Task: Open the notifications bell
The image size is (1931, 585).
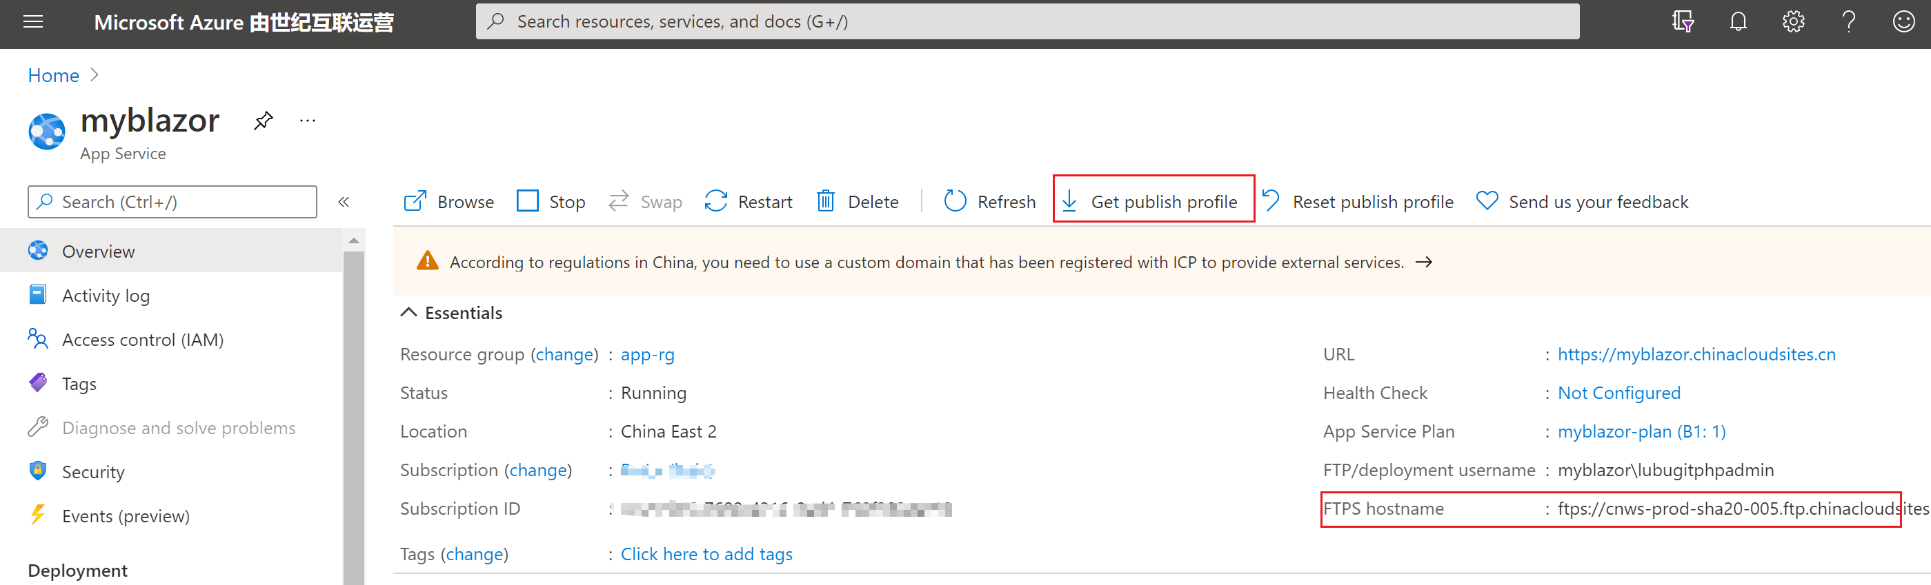Action: (1738, 22)
